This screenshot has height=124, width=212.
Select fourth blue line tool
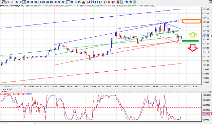100,2
